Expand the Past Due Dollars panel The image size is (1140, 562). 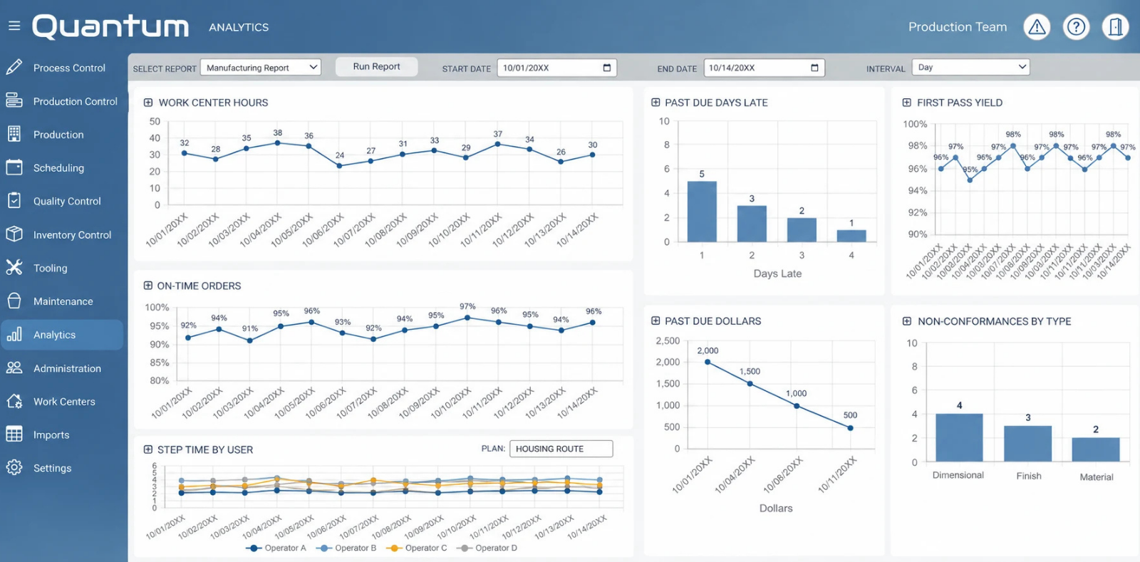tap(655, 321)
